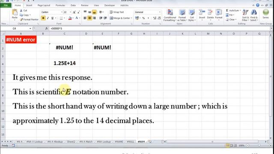Select column C header
This screenshot has height=154, width=274.
pyautogui.click(x=65, y=33)
